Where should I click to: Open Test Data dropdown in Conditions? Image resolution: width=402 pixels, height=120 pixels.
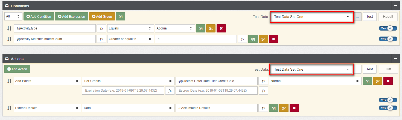[x=312, y=17]
